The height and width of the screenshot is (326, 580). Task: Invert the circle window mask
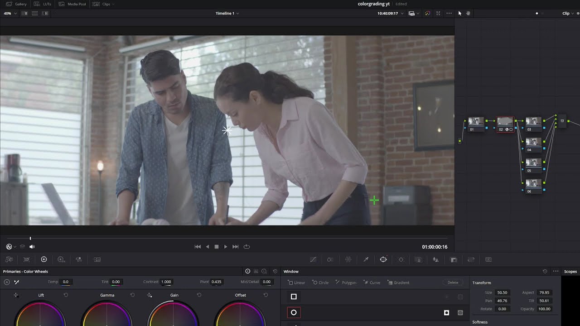tap(446, 312)
